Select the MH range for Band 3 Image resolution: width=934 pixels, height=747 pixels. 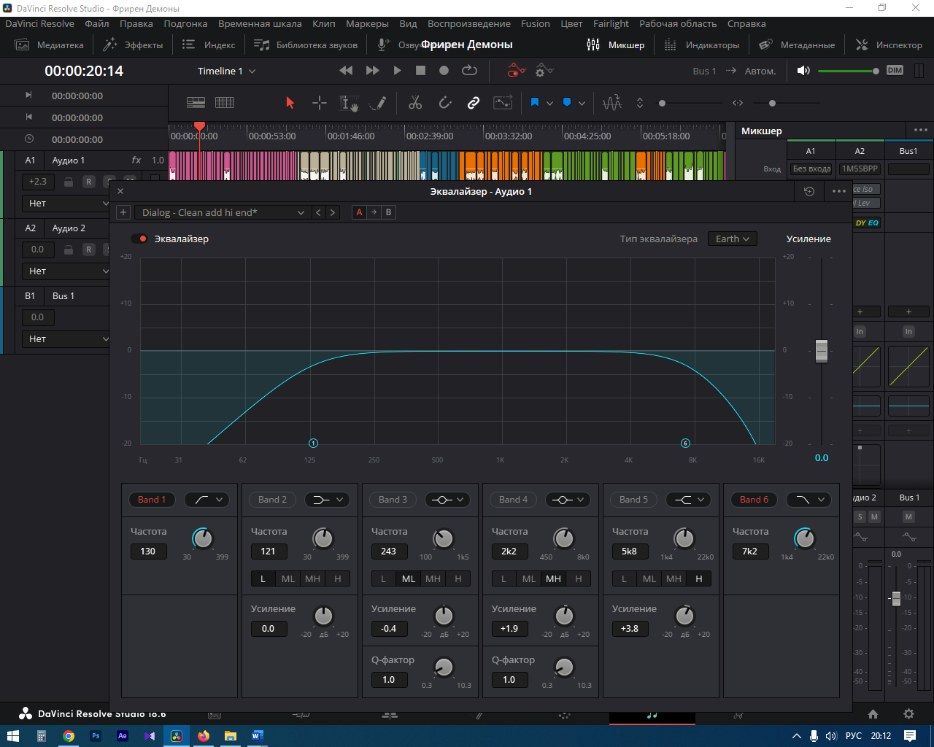tap(433, 578)
